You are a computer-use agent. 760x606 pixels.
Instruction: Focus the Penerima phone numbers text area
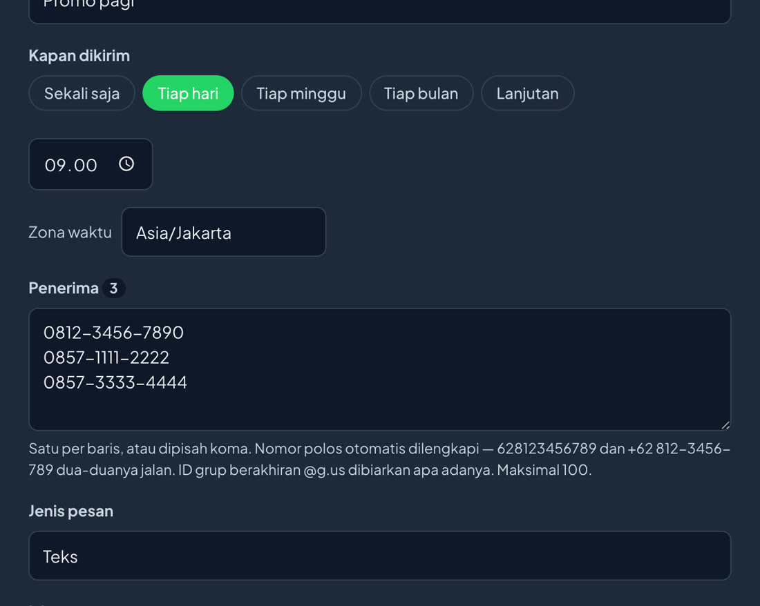(380, 369)
